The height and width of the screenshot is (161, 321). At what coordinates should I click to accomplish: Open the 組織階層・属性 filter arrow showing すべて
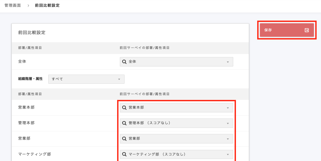pyautogui.click(x=119, y=79)
